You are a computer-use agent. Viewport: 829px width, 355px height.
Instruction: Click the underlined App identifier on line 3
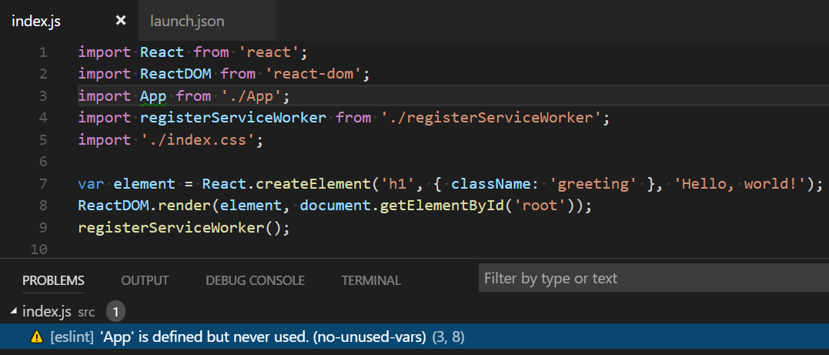coord(154,96)
